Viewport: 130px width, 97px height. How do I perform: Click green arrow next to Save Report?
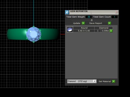click(x=109, y=23)
